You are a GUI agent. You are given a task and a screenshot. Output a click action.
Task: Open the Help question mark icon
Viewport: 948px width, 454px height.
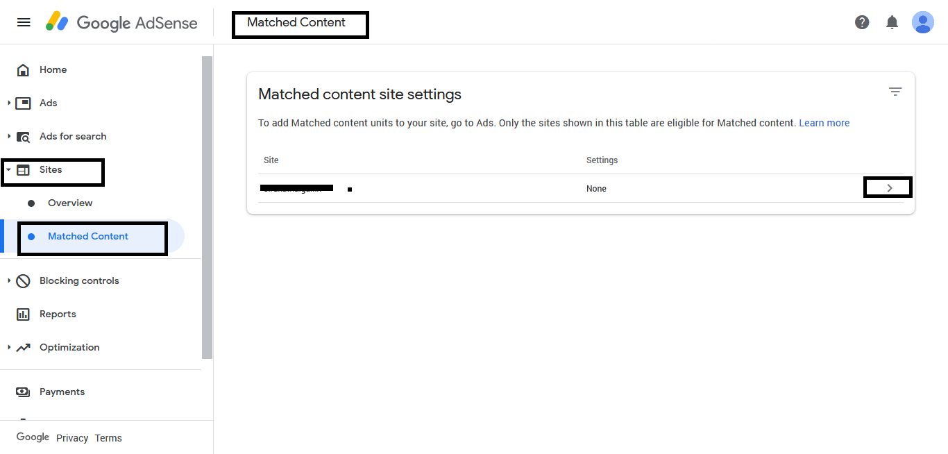point(862,22)
